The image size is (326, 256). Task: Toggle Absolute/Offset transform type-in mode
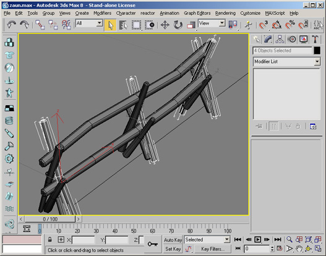tap(61, 239)
